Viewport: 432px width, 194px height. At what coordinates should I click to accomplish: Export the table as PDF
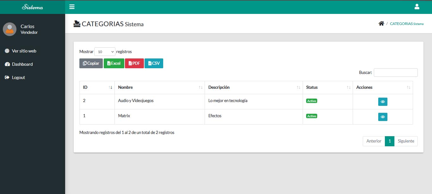(x=134, y=64)
